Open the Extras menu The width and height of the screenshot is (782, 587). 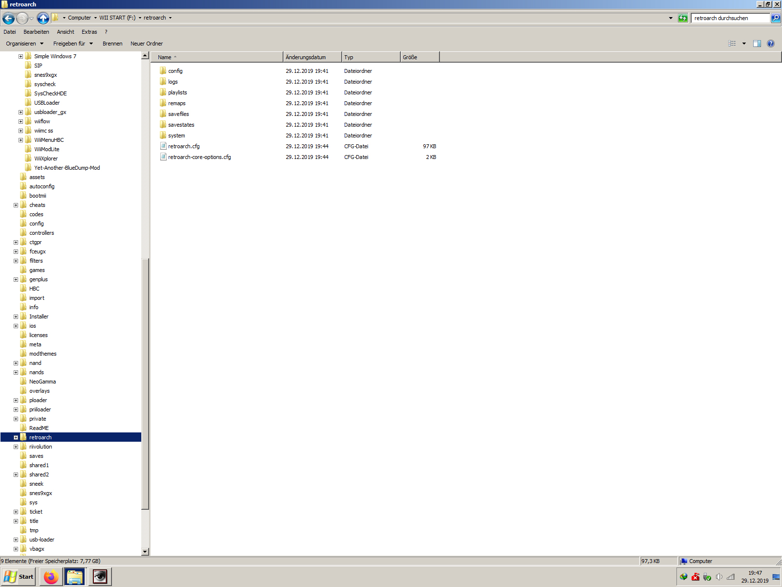(x=89, y=32)
